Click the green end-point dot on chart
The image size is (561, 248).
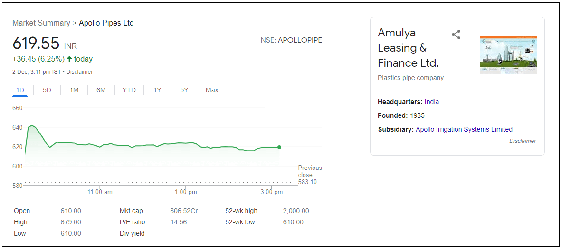279,147
